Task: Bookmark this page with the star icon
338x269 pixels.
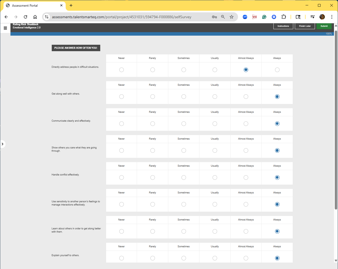Action: click(232, 17)
